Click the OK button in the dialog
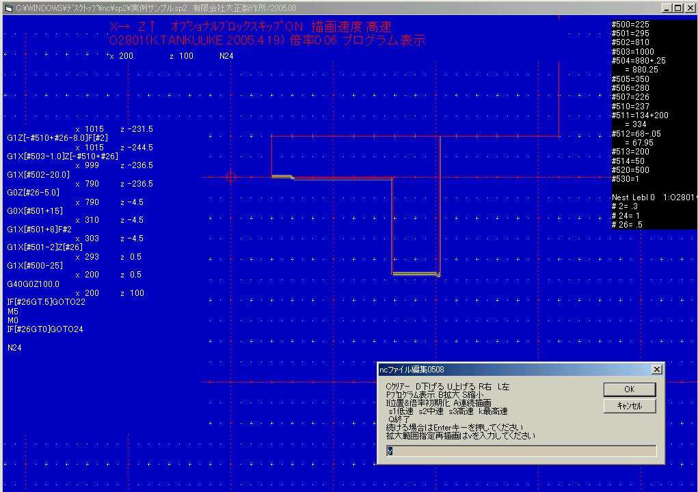698x492 pixels. click(630, 389)
